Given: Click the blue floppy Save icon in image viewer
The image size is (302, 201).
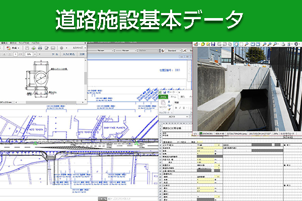Looking at the screenshot, I should pyautogui.click(x=213, y=44).
